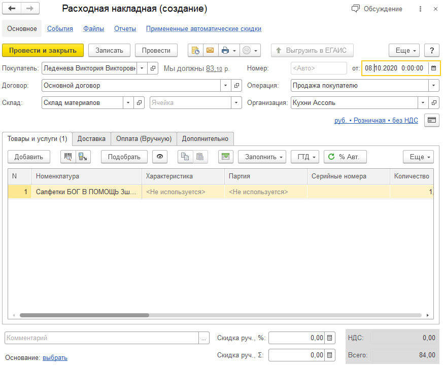Click the eye icon in the goods toolbar
The image size is (443, 367).
coord(160,157)
